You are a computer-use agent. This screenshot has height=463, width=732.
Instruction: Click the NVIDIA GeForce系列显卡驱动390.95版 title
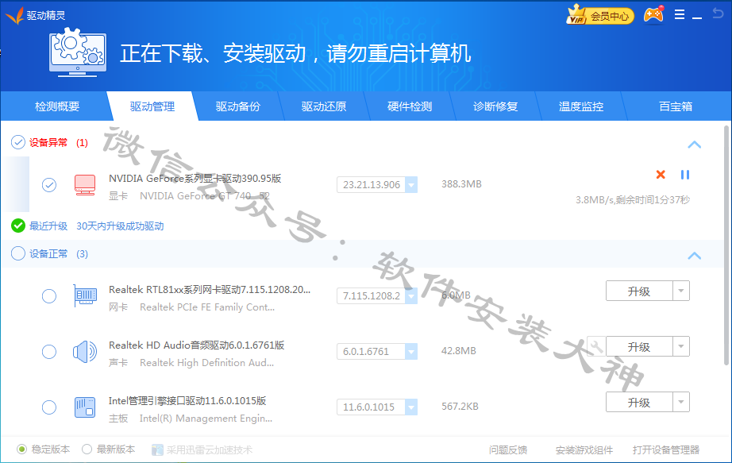(195, 179)
